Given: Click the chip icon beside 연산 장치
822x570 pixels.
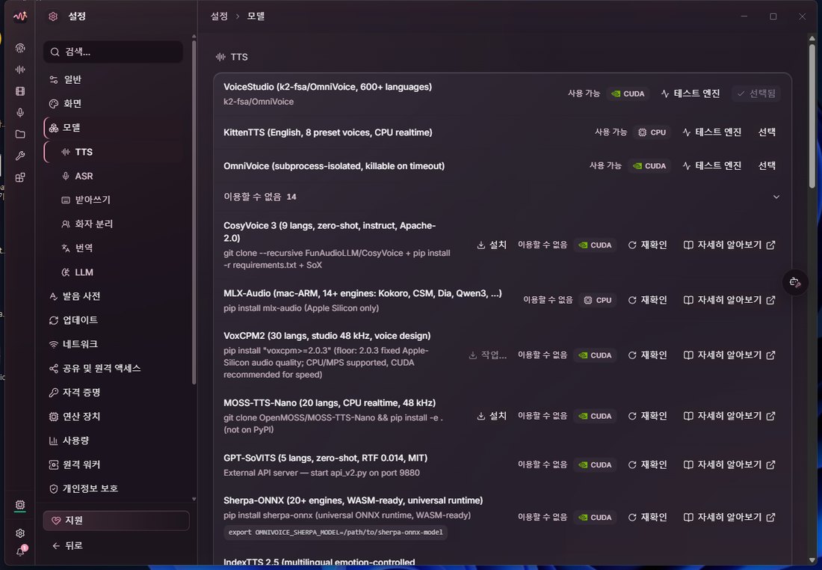Looking at the screenshot, I should [x=54, y=417].
